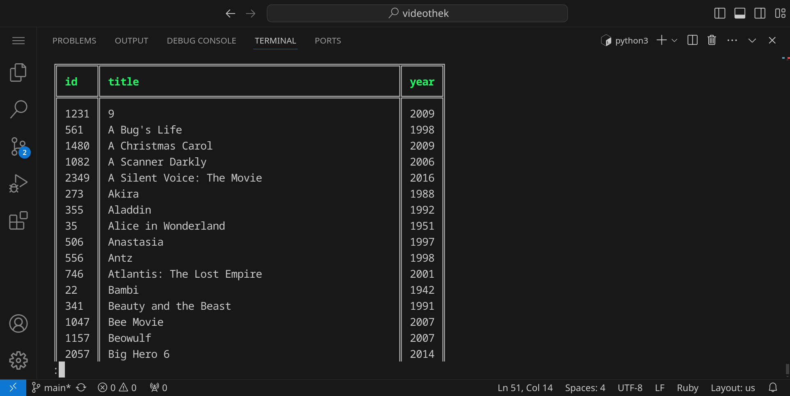The height and width of the screenshot is (396, 790).
Task: Toggle the primary side bar layout button
Action: 720,13
